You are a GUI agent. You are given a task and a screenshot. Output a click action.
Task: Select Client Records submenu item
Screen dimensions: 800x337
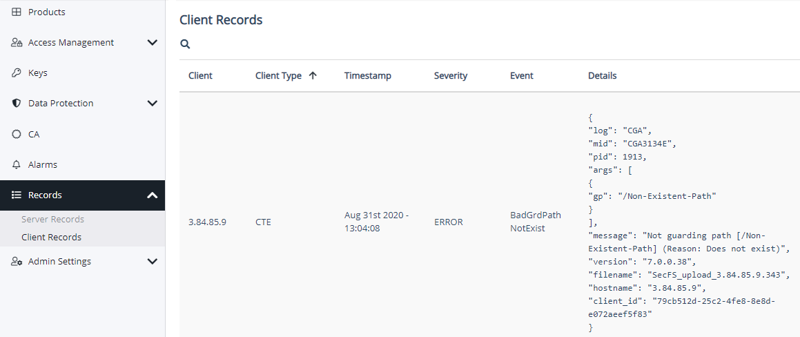(51, 238)
